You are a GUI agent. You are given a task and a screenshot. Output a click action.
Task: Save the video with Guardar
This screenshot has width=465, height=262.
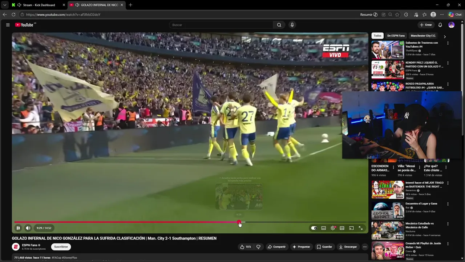pyautogui.click(x=324, y=247)
